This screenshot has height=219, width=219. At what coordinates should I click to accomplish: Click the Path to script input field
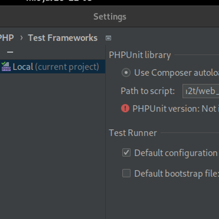pos(201,91)
